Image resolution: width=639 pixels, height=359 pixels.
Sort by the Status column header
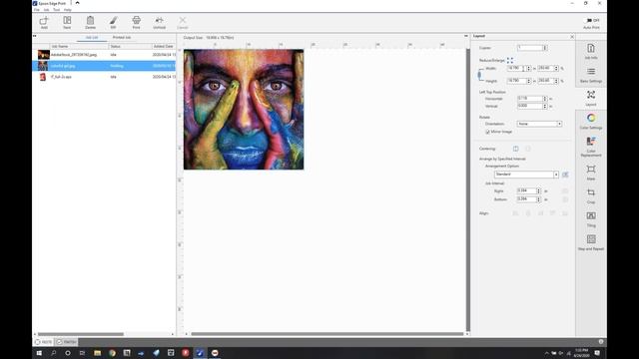pos(131,47)
